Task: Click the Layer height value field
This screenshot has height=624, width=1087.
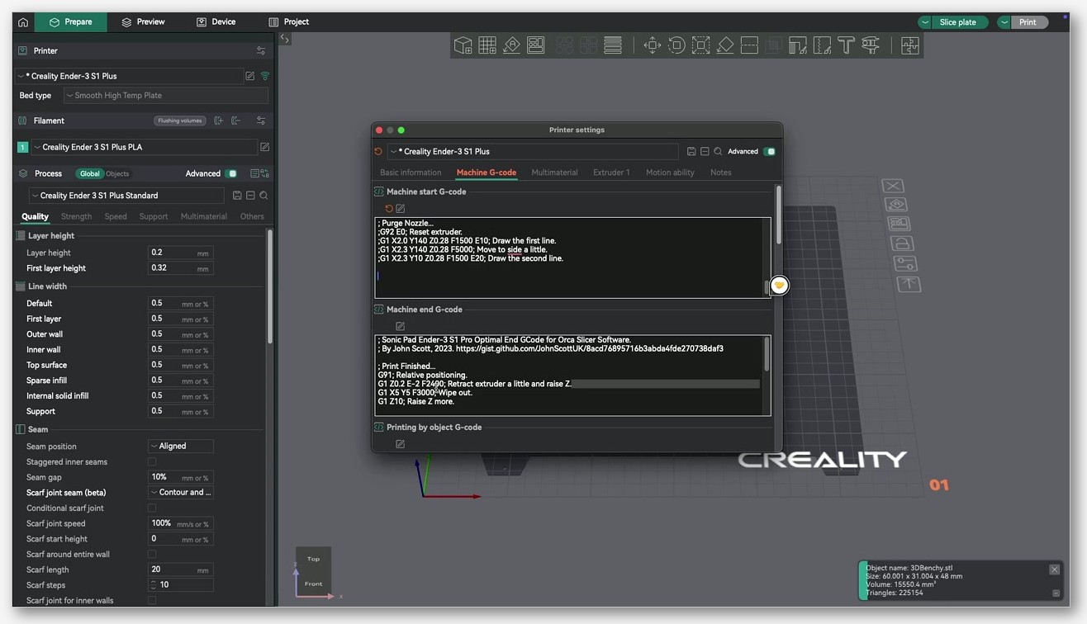Action: tap(180, 253)
